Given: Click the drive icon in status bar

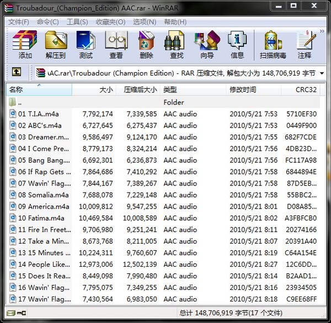Looking at the screenshot, I should (10, 313).
